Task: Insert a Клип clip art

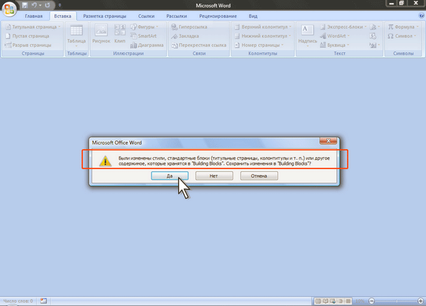Action: [x=120, y=33]
